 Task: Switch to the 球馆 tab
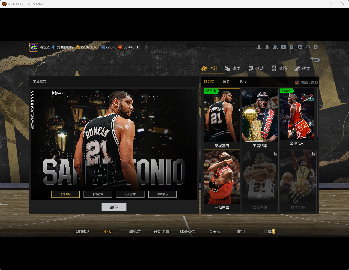(x=279, y=68)
